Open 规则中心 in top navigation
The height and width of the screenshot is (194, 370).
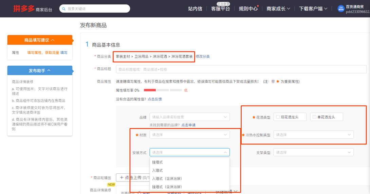(x=248, y=9)
